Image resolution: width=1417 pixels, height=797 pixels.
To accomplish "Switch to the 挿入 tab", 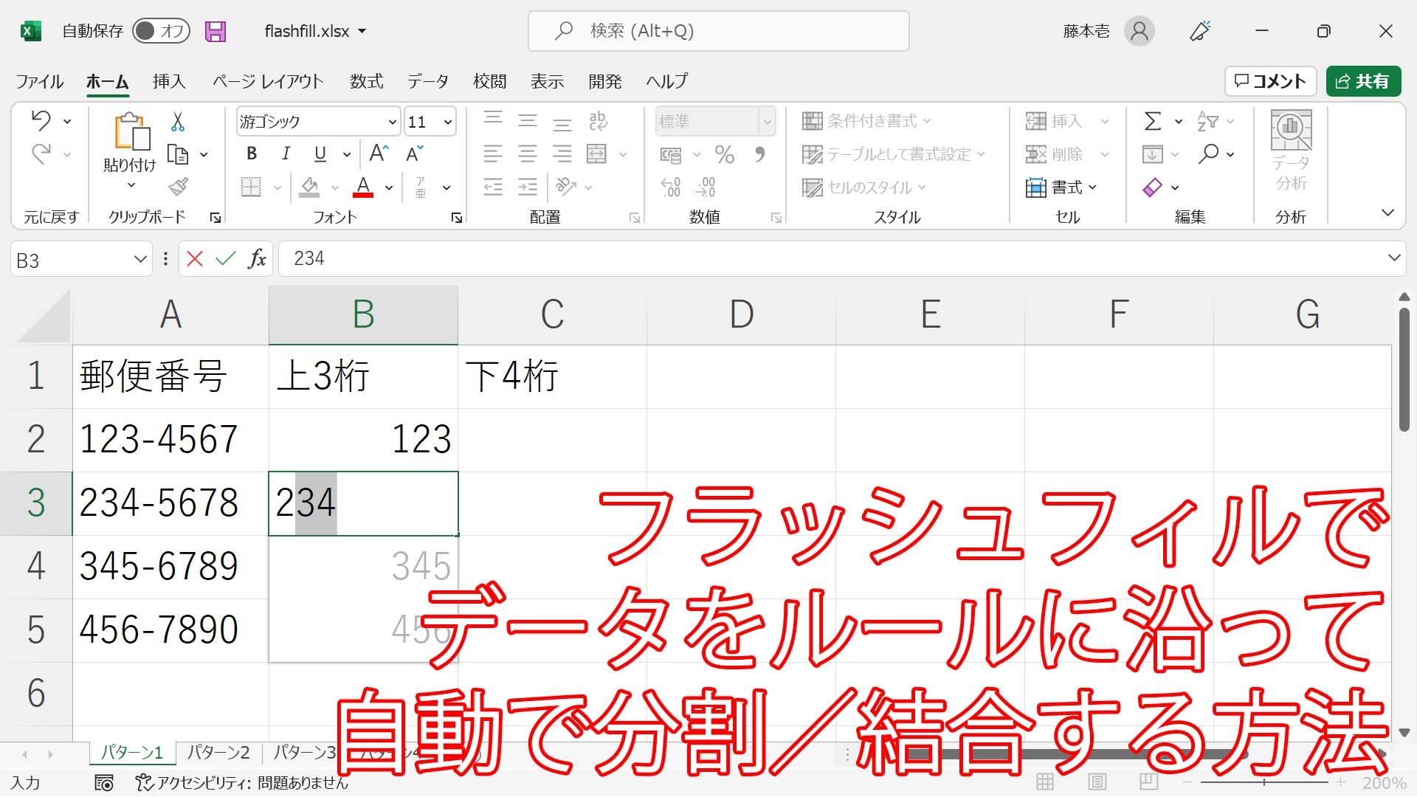I will 169,81.
